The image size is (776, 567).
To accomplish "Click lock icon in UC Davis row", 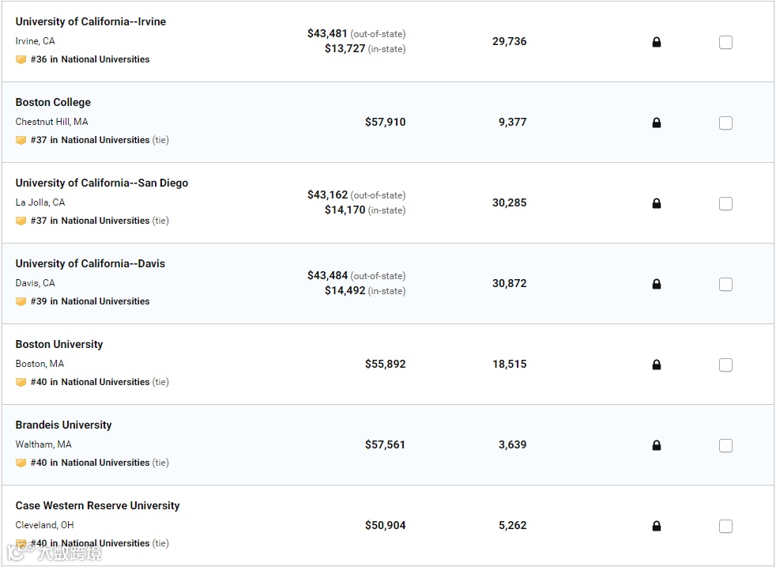I will point(657,284).
